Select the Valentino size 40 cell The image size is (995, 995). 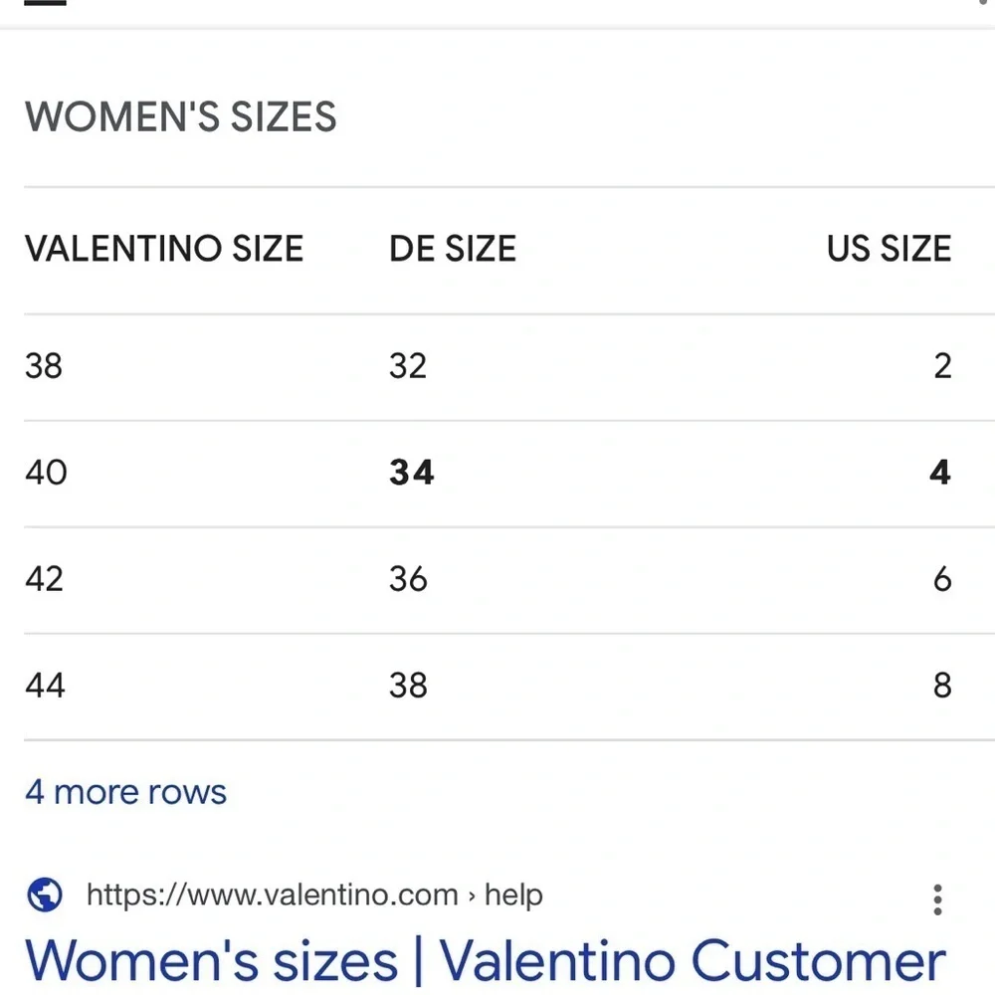(x=46, y=472)
